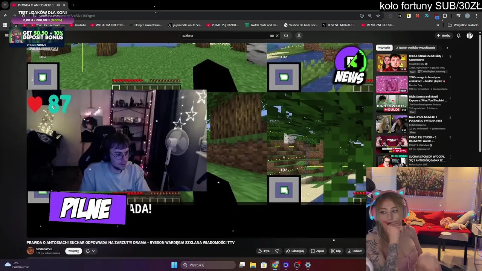The image size is (482, 271).
Task: Select the Wszystkie filter chip
Action: coord(384,48)
